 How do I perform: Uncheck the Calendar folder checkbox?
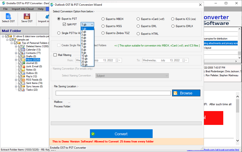pyautogui.click(x=20, y=50)
